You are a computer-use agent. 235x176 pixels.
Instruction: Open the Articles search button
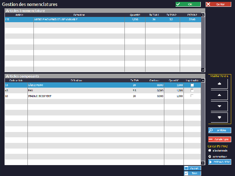pyautogui.click(x=220, y=130)
